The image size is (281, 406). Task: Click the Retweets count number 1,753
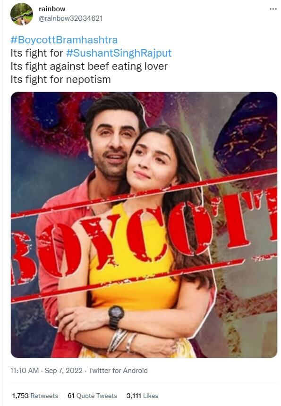coord(20,396)
